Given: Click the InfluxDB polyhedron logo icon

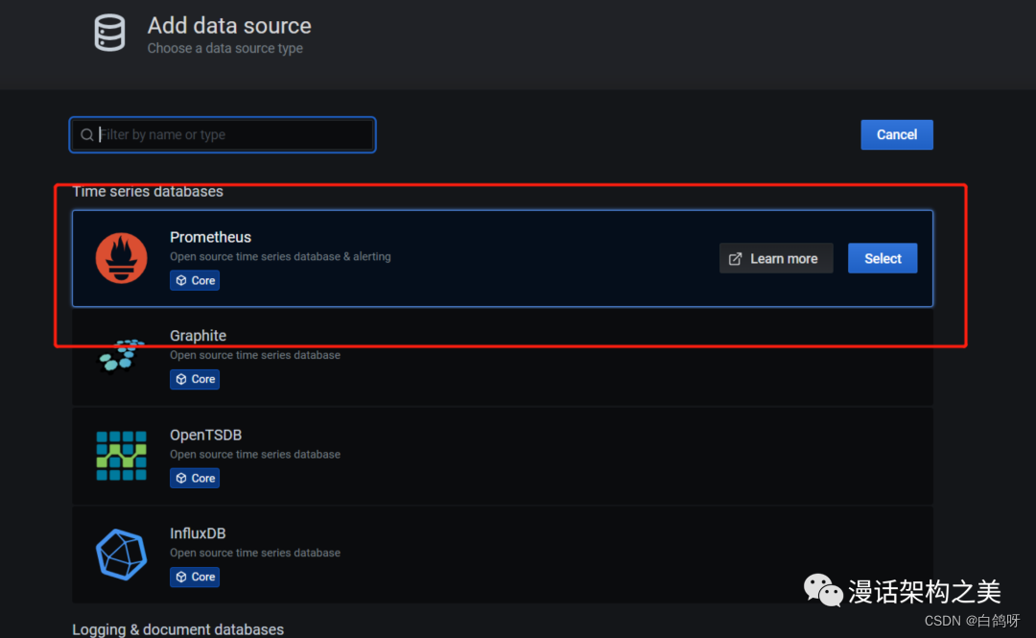Looking at the screenshot, I should coord(121,554).
